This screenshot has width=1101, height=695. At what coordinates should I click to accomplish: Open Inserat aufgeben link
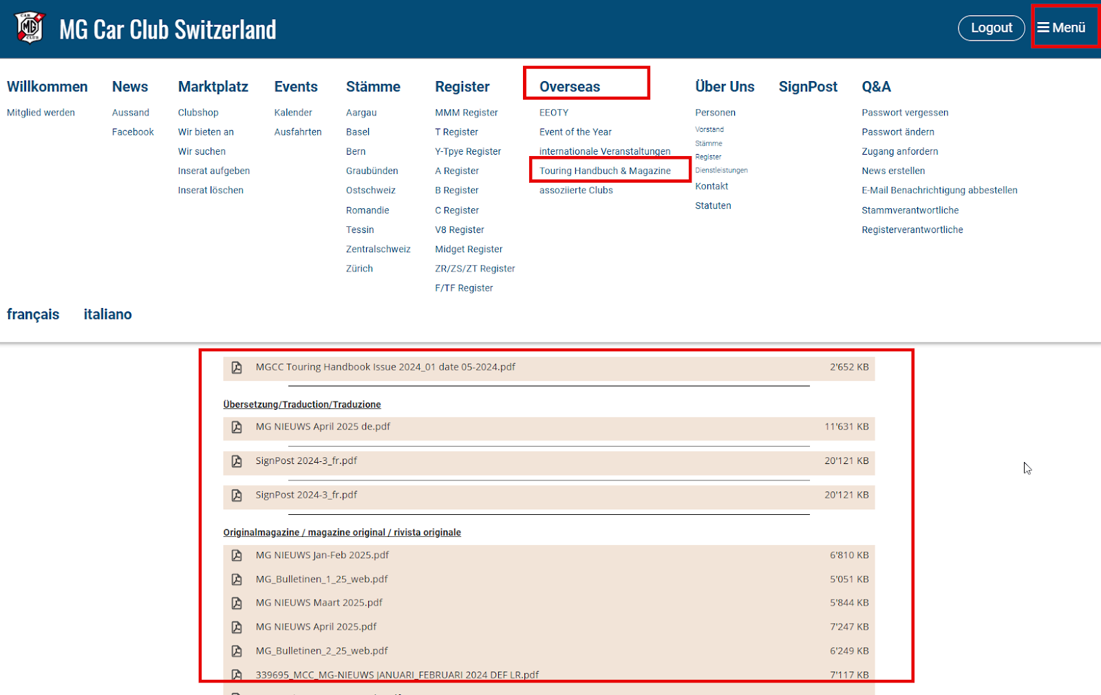point(214,171)
